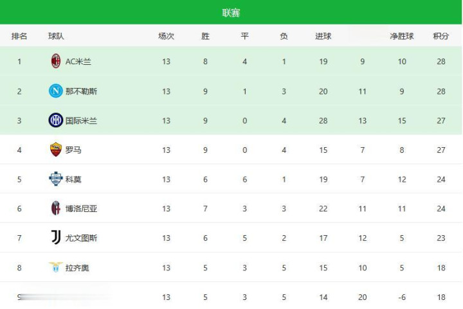463x309 pixels.
Task: Open the 拉齐奥 team link
Action: pos(78,267)
